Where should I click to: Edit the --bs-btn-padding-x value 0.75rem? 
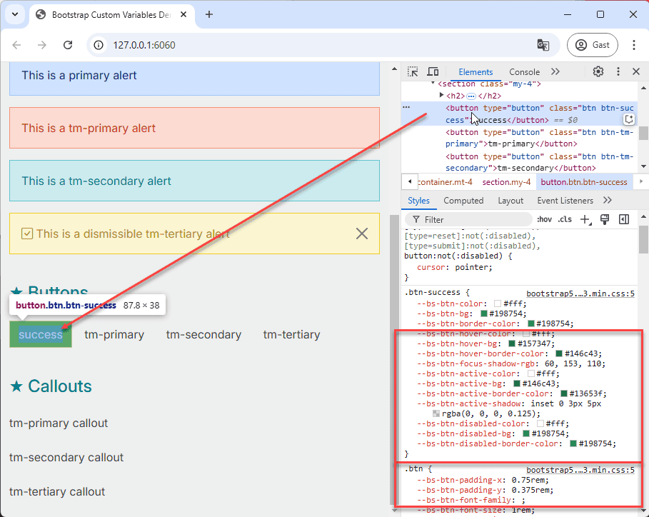click(528, 480)
